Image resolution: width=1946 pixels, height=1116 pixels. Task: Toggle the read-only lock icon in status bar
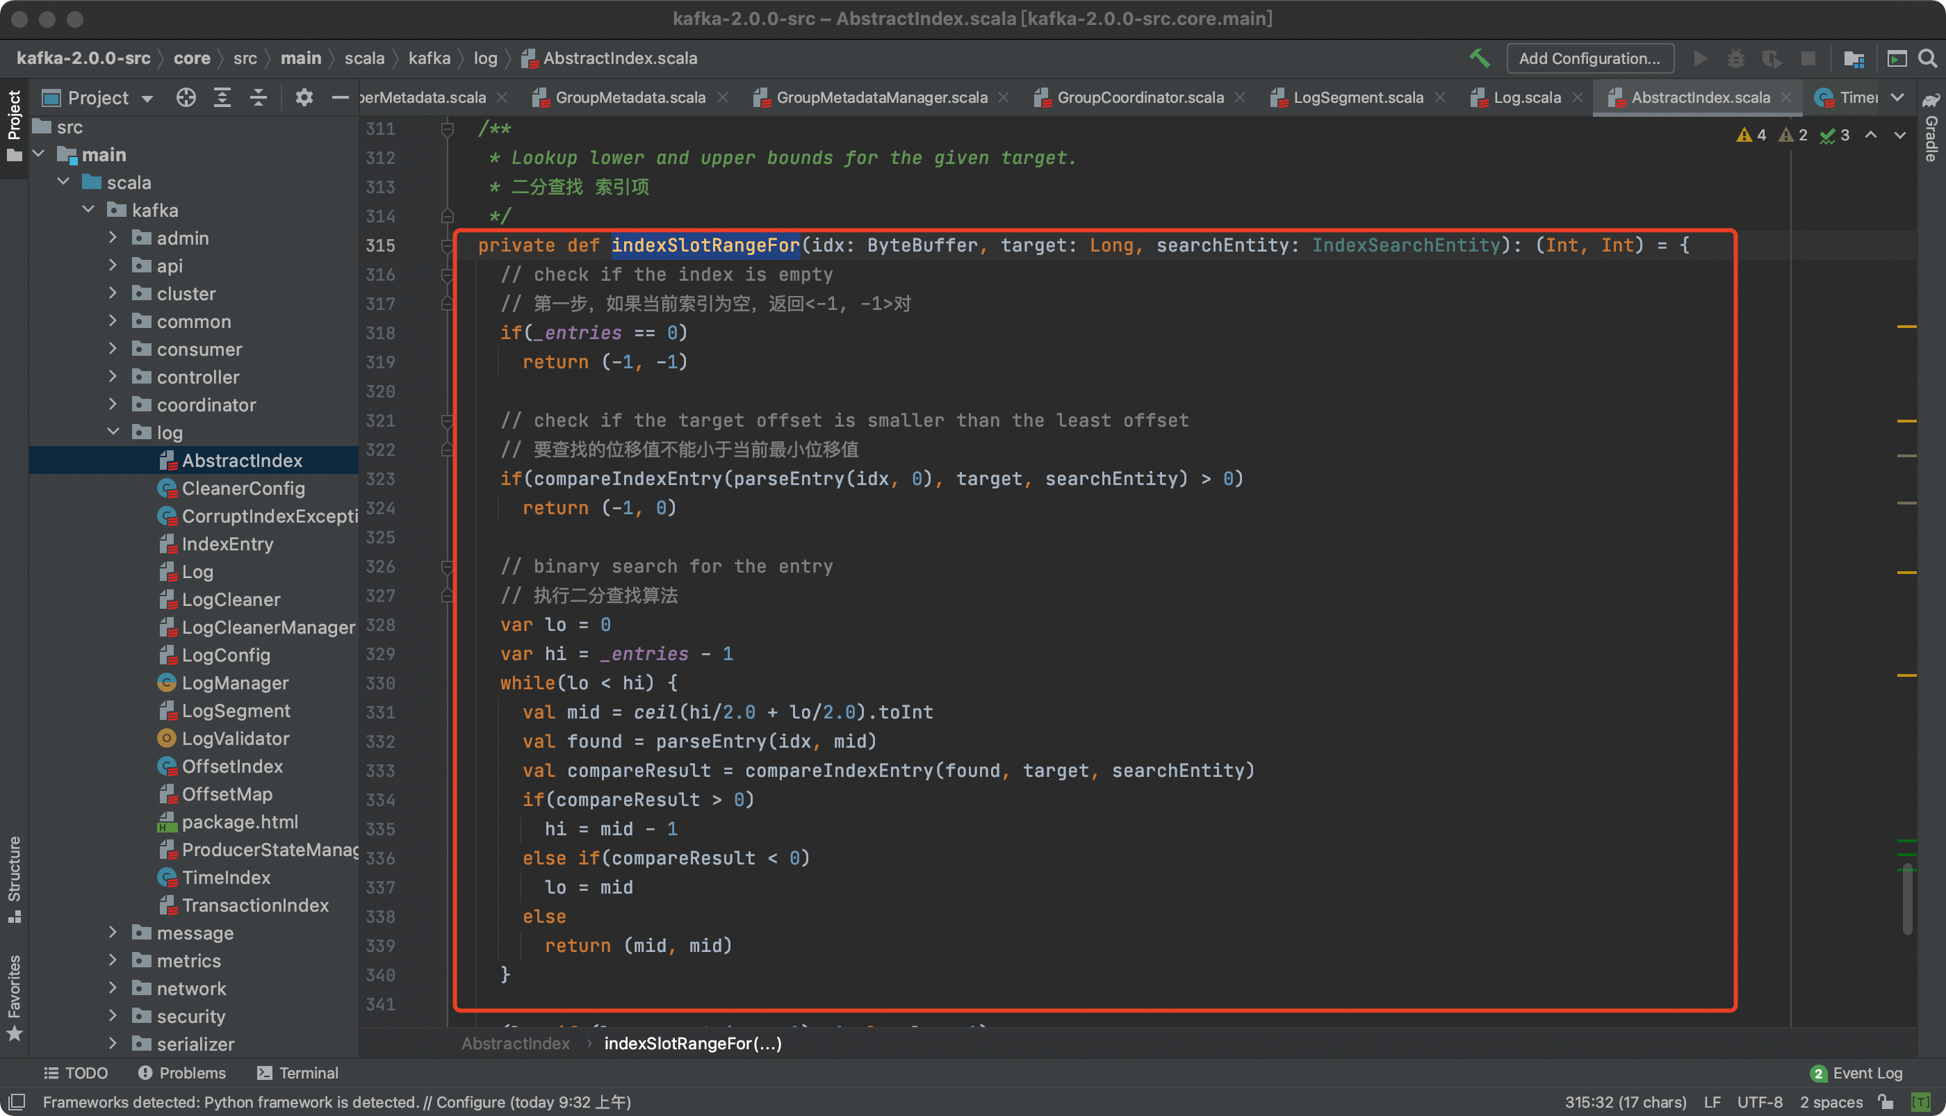(x=1886, y=1102)
